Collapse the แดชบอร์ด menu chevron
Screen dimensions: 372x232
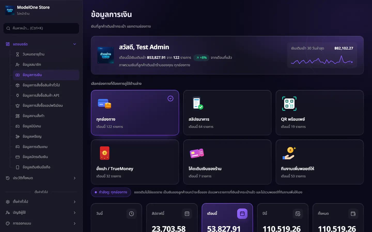75,44
